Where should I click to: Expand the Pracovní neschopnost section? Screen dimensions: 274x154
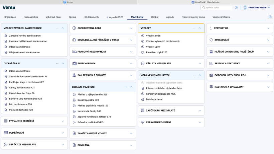point(131,52)
